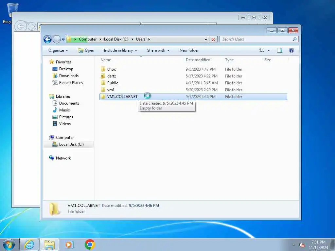Select the VM1.COLLABNET folder icon

[103, 96]
